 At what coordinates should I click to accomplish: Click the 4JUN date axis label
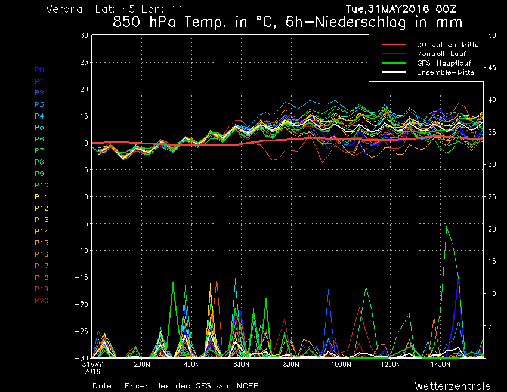click(191, 365)
